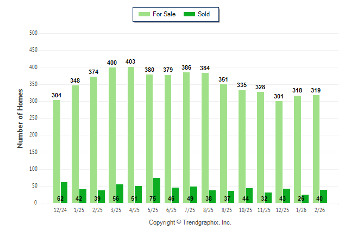
Task: Click the 5/25 Sold bar
Action: click(x=156, y=190)
